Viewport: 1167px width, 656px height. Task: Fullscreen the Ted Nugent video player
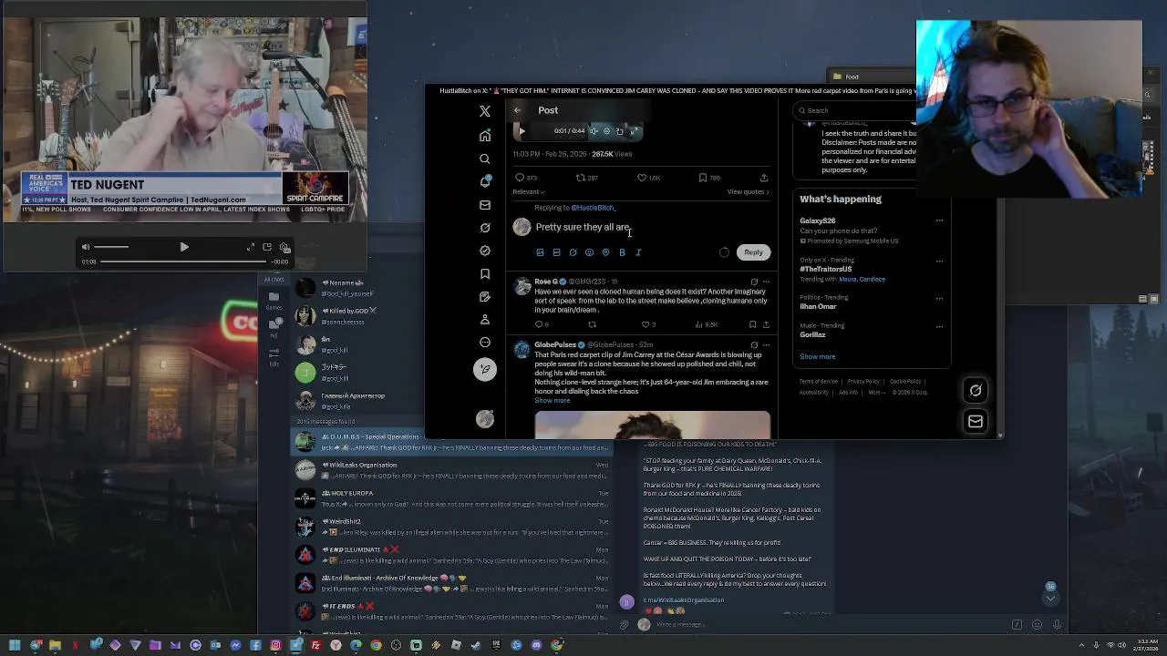(x=251, y=247)
